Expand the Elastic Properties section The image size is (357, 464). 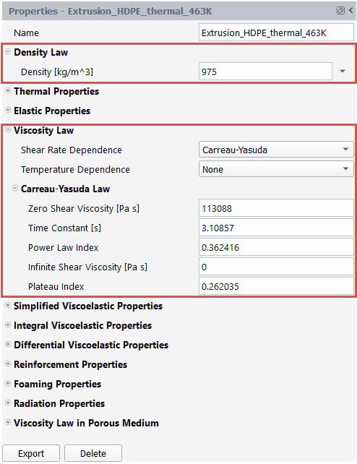8,111
